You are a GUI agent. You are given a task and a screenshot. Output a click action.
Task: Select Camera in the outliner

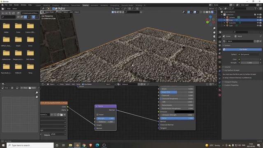click(232, 17)
